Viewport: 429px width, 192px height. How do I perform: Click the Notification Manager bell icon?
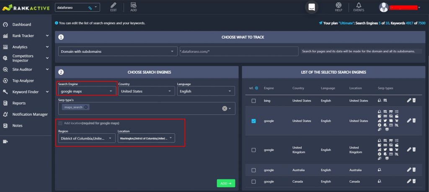5,114
